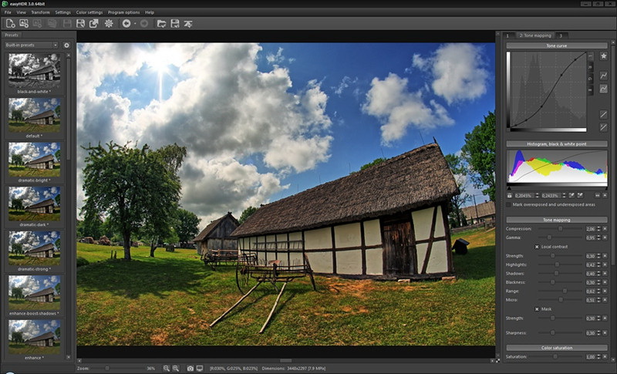The width and height of the screenshot is (617, 374).
Task: Open the Transform menu
Action: coord(41,12)
